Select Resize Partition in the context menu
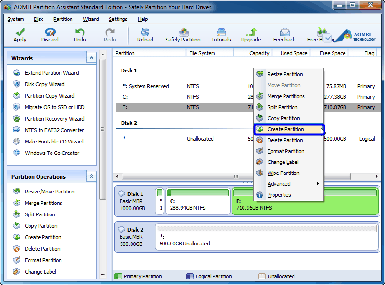 (x=288, y=74)
